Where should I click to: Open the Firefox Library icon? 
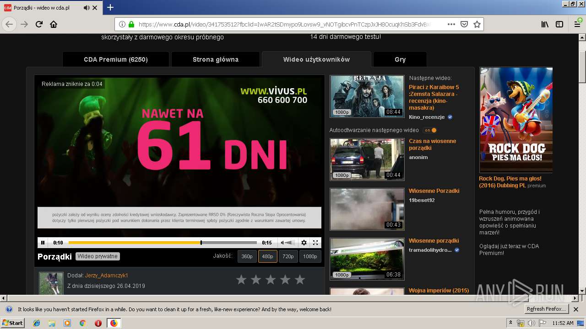click(x=545, y=25)
